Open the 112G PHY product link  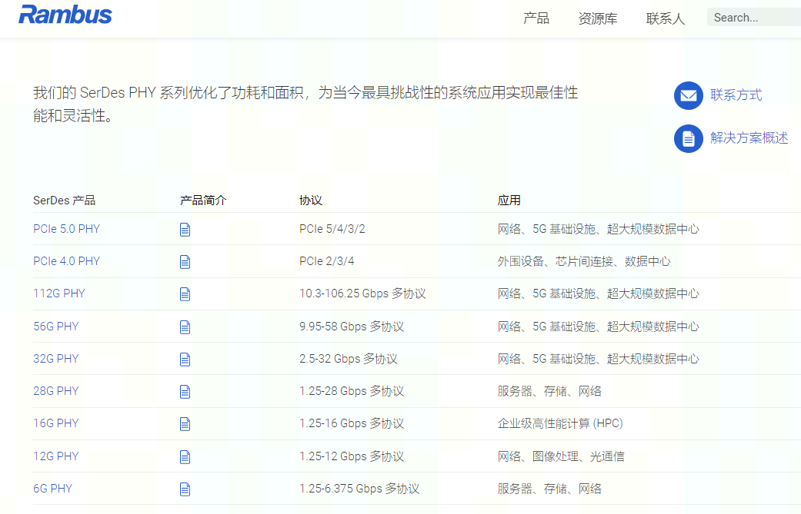point(59,293)
